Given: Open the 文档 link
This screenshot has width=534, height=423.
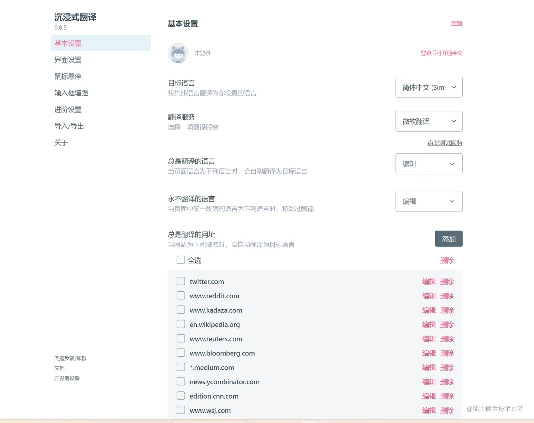Looking at the screenshot, I should click(x=59, y=368).
